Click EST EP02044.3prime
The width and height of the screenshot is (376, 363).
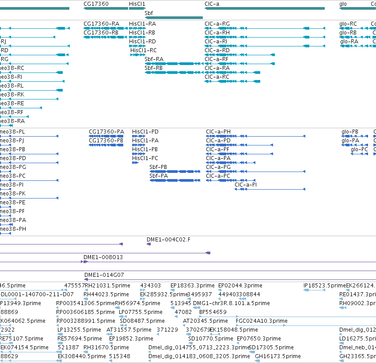[220, 290]
